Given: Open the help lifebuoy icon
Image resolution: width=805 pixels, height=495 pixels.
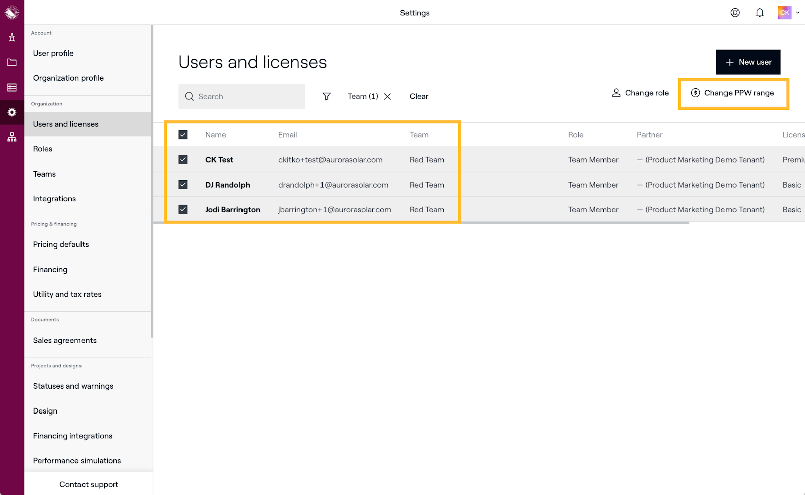Looking at the screenshot, I should click(x=735, y=13).
